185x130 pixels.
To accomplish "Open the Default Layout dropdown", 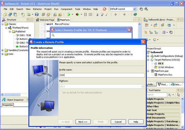I will [134, 9].
